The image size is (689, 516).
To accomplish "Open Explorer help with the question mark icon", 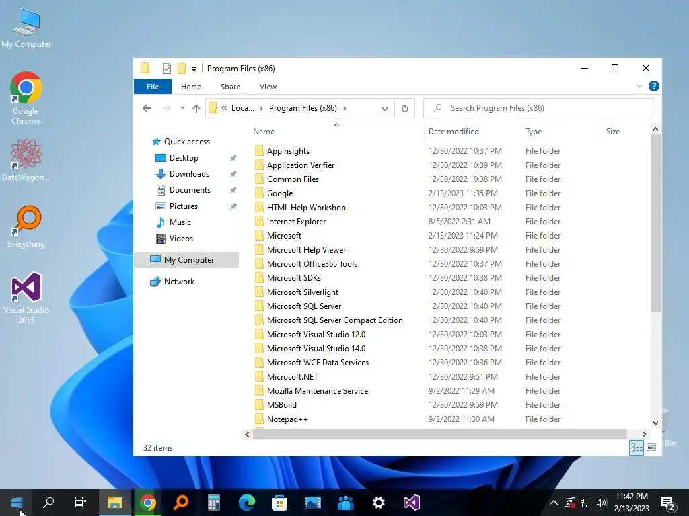I will (654, 86).
